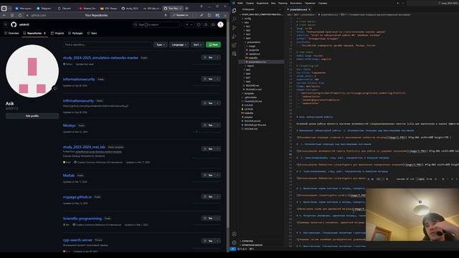The width and height of the screenshot is (459, 258).
Task: Click Edit profile button
Action: coord(32,116)
